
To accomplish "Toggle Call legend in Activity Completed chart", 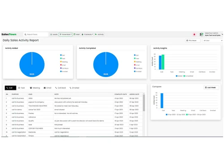I will tap(136, 55).
